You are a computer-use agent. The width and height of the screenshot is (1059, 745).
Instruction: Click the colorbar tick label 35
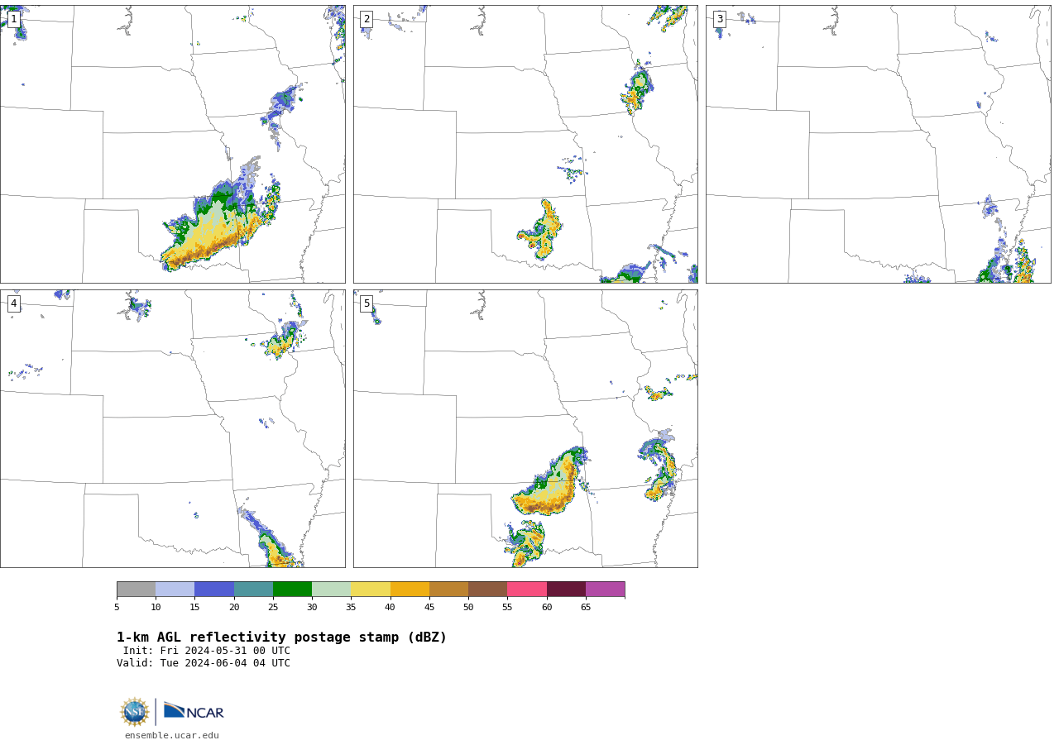click(x=351, y=607)
